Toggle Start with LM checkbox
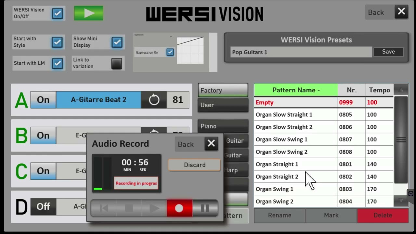This screenshot has height=234, width=416. pyautogui.click(x=57, y=63)
